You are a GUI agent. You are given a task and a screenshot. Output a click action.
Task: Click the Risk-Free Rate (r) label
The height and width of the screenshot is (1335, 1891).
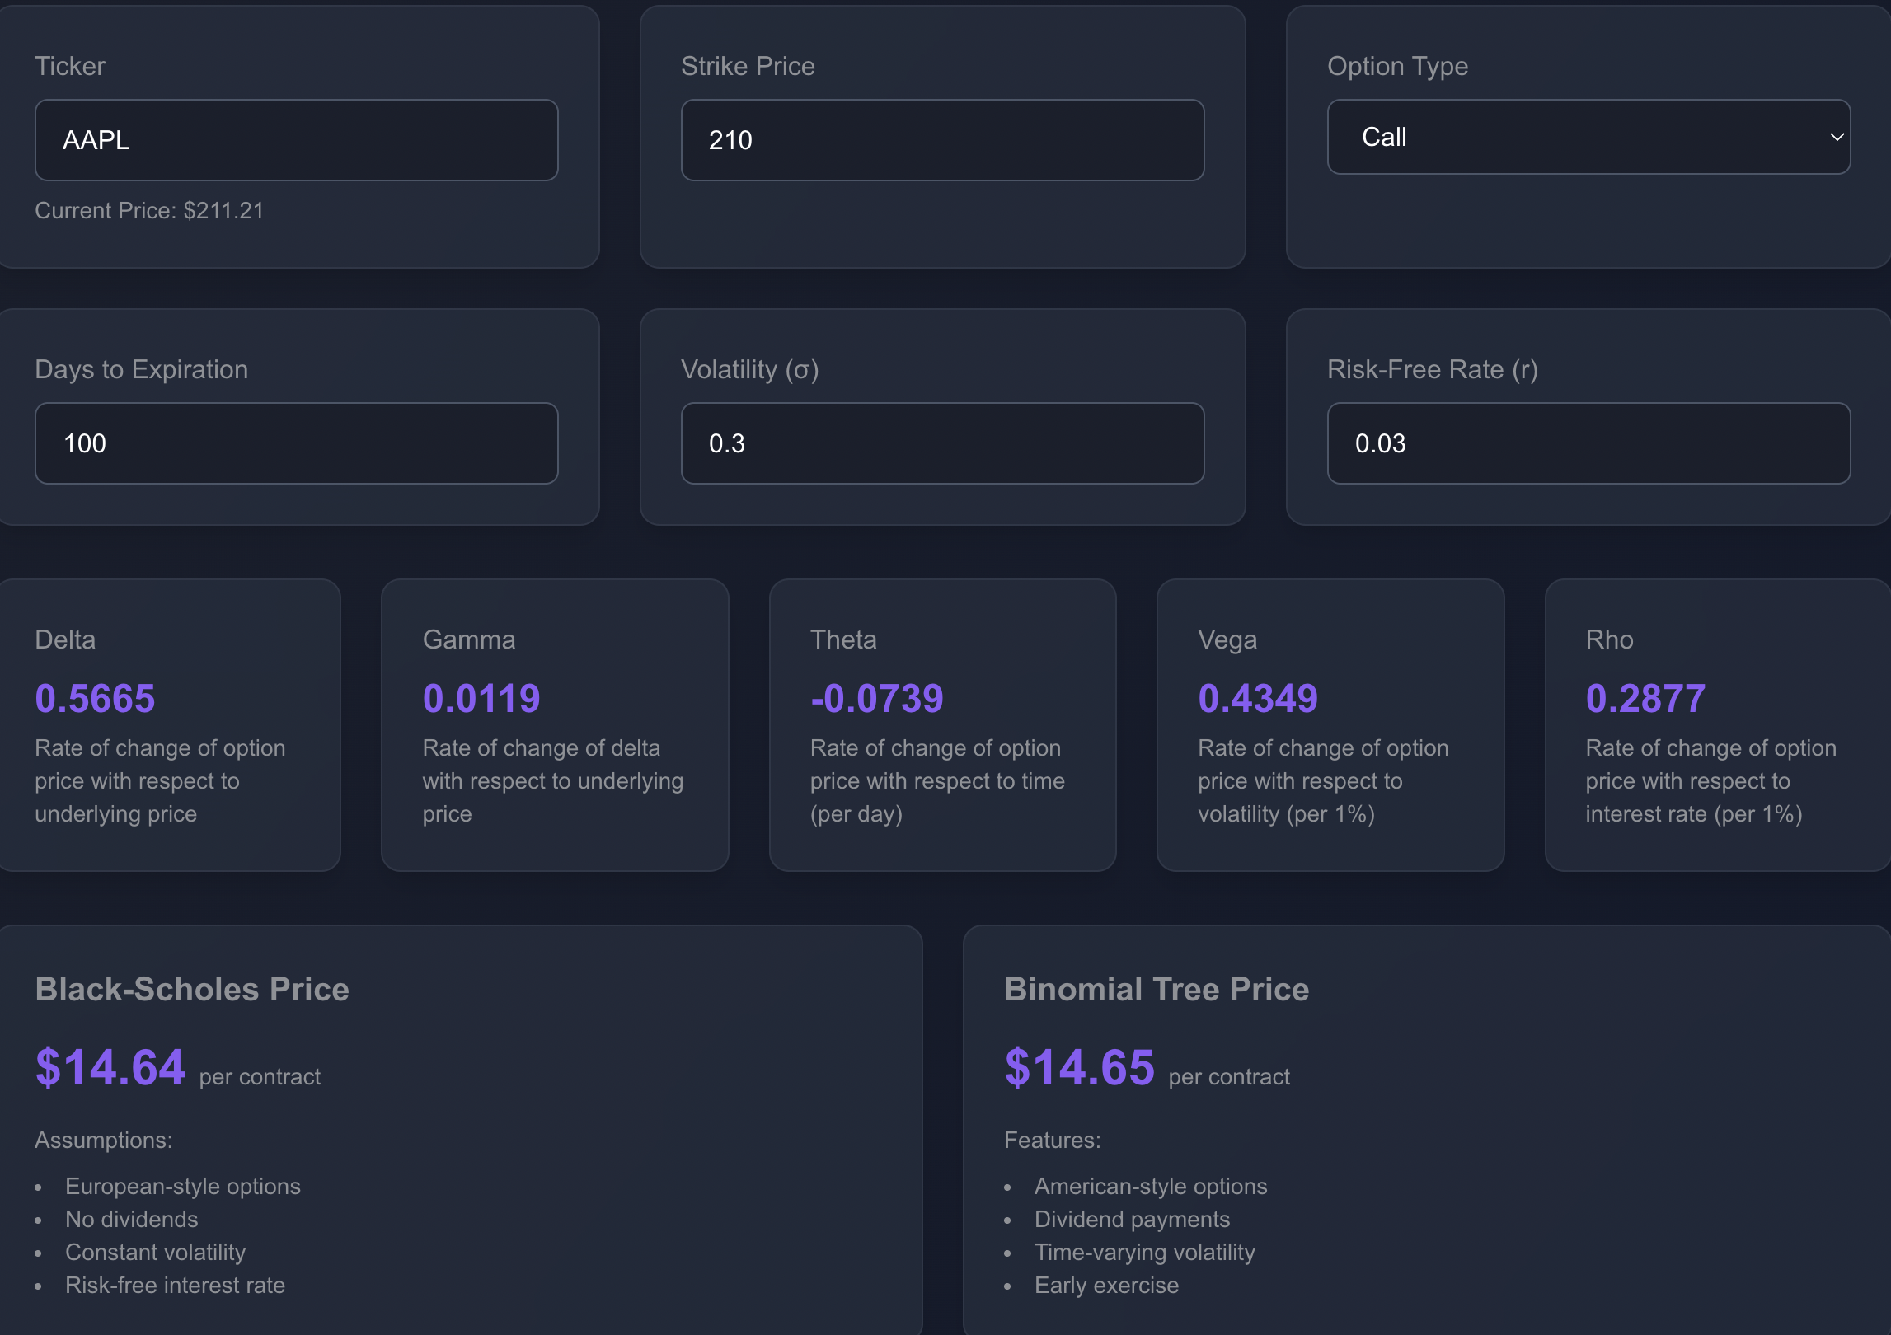(x=1433, y=369)
